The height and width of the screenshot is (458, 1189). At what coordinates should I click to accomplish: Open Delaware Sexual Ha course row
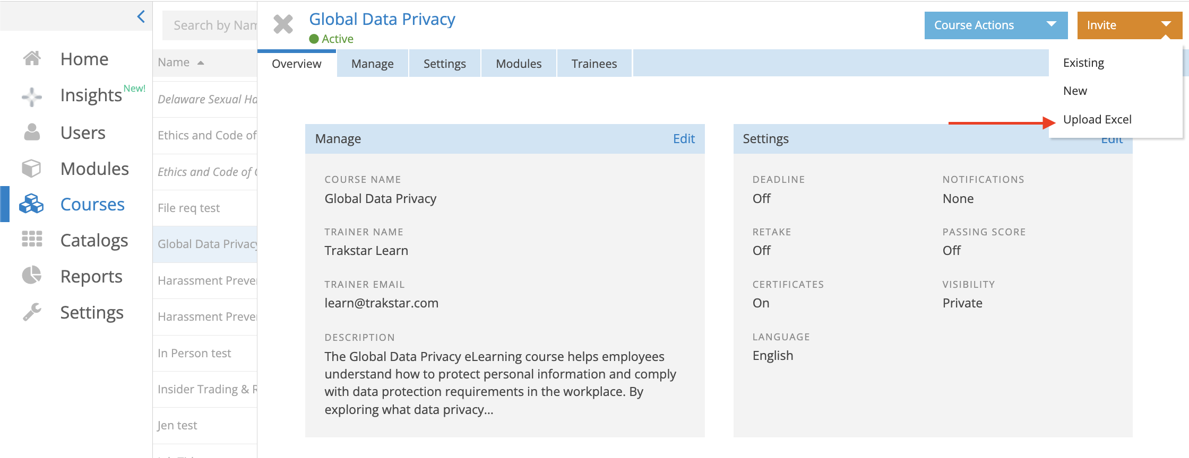(x=205, y=99)
